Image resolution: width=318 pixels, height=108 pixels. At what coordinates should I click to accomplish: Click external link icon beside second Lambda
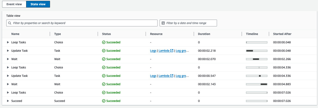172,76
